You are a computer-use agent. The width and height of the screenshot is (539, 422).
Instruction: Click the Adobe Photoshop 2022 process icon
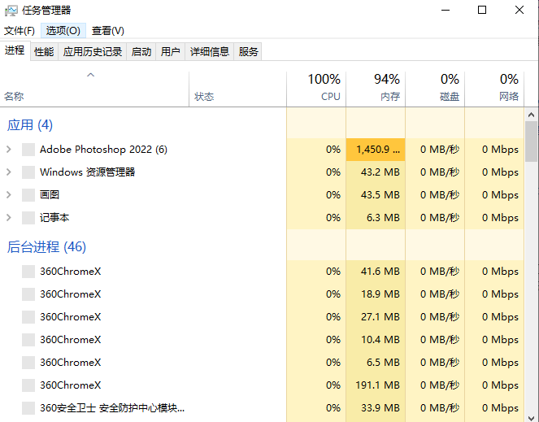[x=28, y=150]
